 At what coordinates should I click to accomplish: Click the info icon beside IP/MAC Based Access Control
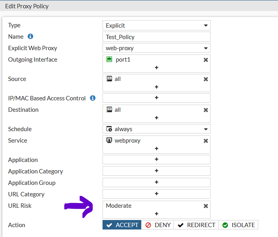(93, 98)
